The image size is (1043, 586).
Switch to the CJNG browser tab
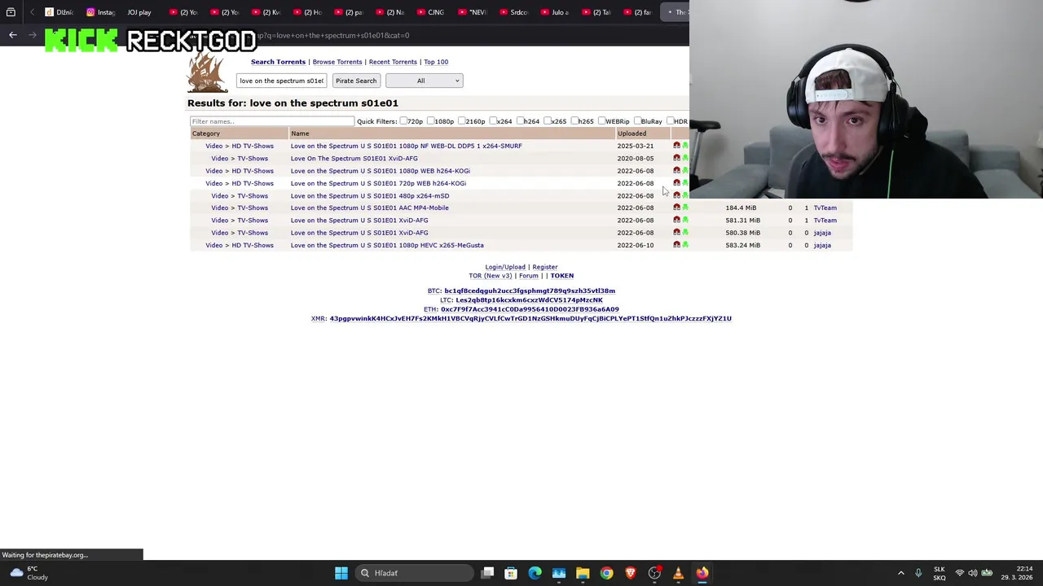point(432,12)
